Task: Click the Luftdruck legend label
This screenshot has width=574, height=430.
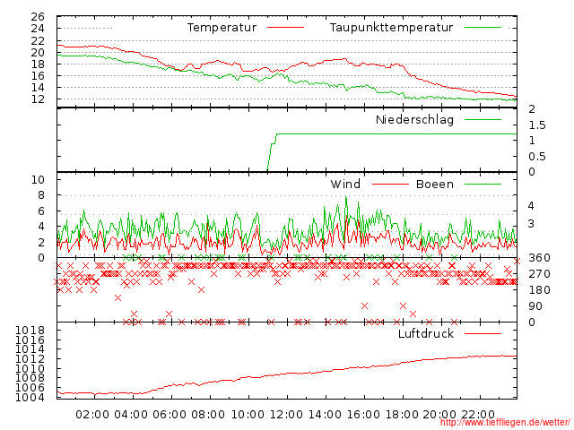Action: click(426, 333)
